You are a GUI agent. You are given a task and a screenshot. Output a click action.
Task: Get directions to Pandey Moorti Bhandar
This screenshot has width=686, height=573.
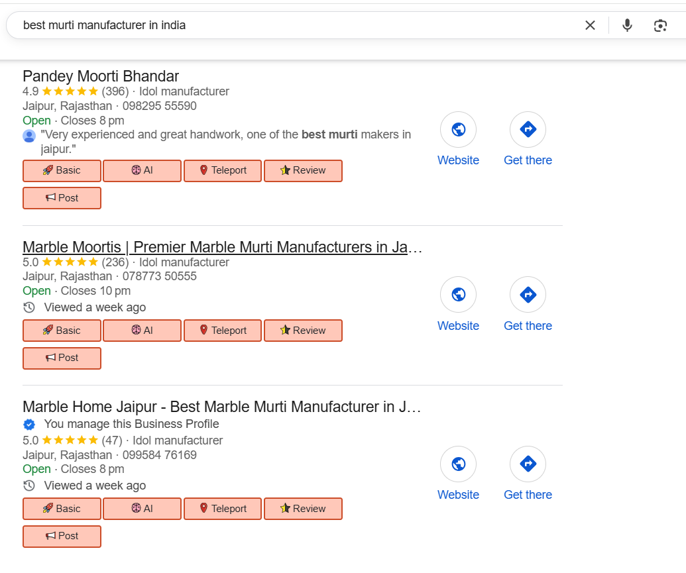(x=528, y=130)
